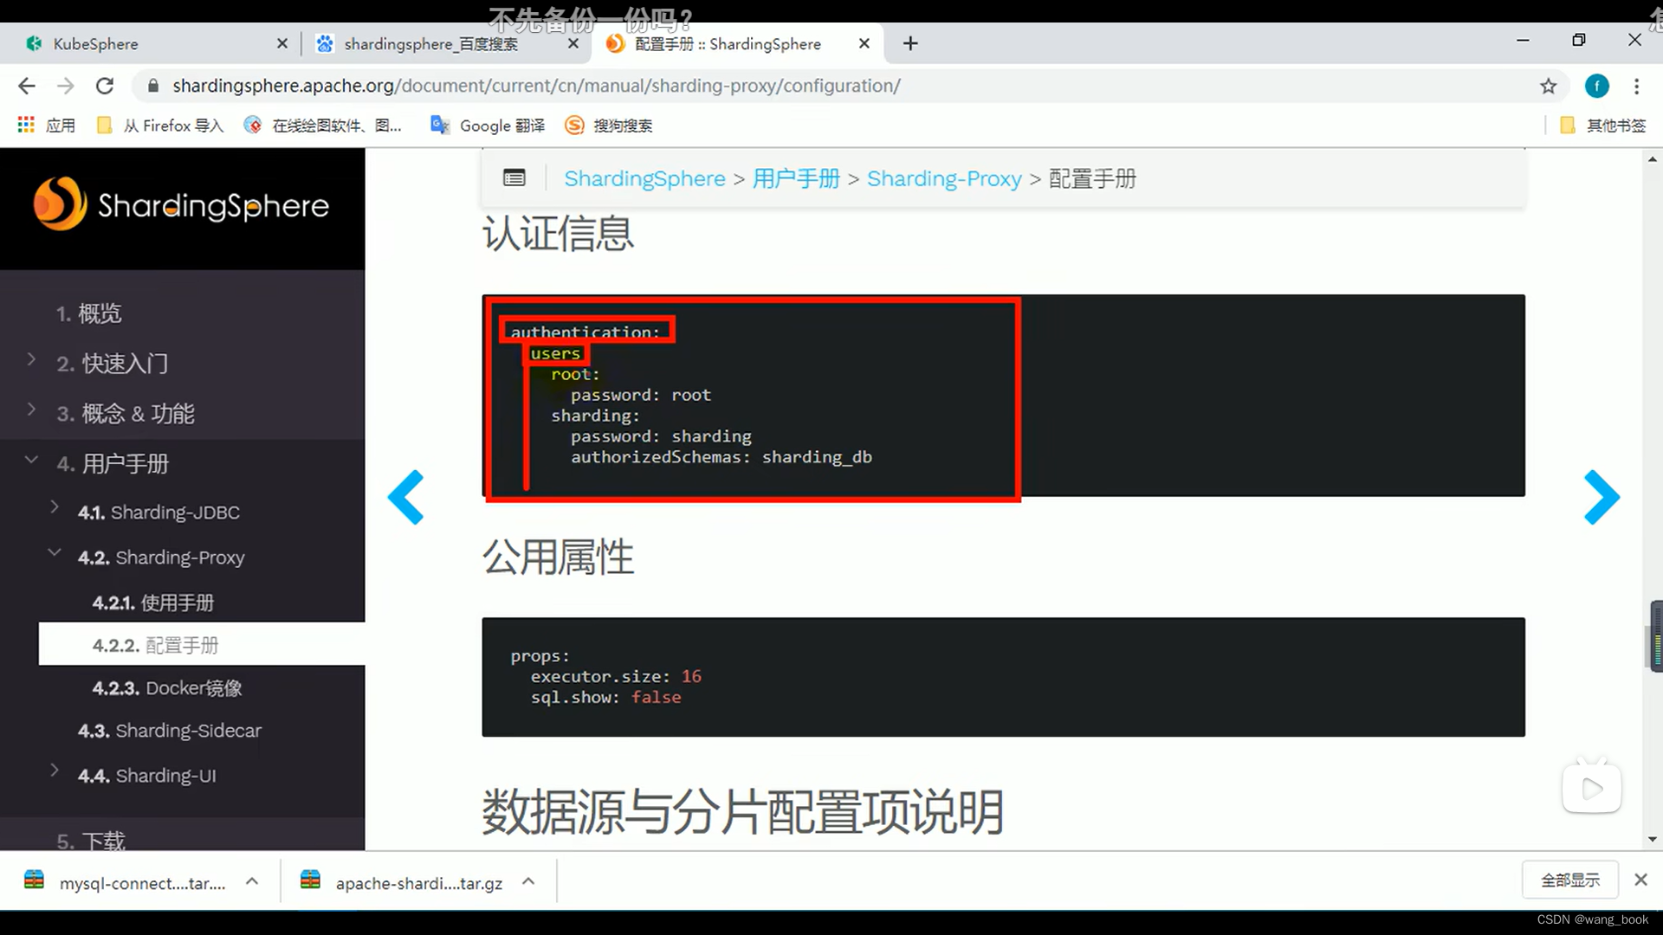Open the 2. 快速入门 section
1663x935 pixels.
113,364
